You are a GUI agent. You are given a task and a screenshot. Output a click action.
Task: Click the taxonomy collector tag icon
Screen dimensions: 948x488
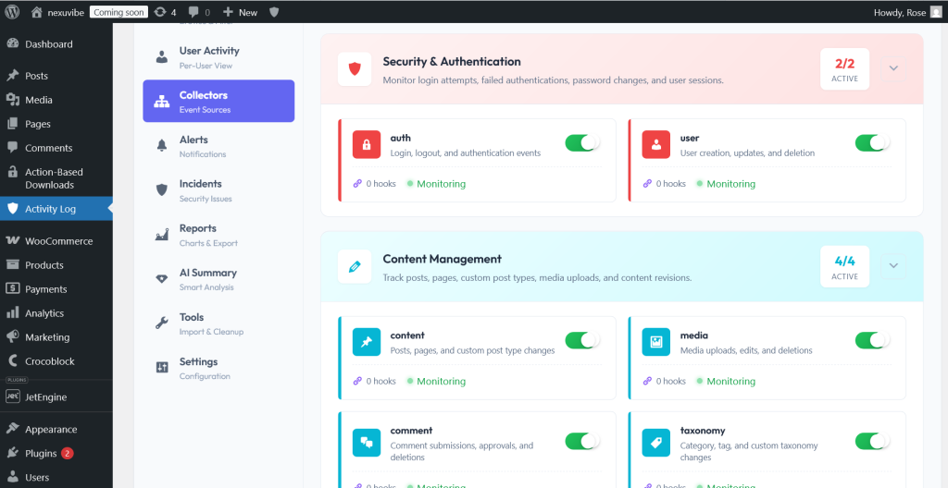656,443
